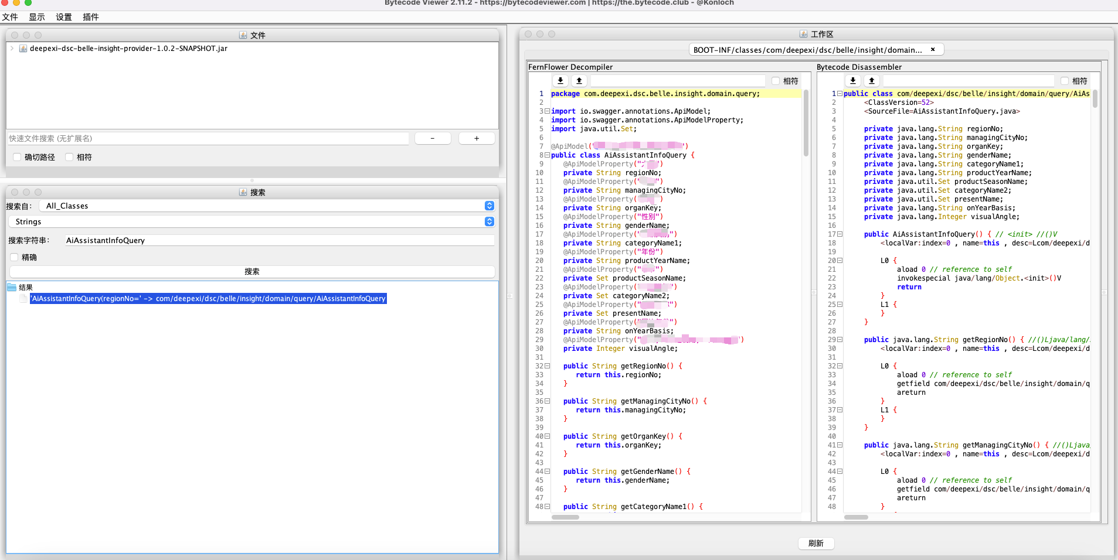This screenshot has height=560, width=1118.
Task: Click the Bytecode Disassembler vertical scrollbar
Action: 1095,98
